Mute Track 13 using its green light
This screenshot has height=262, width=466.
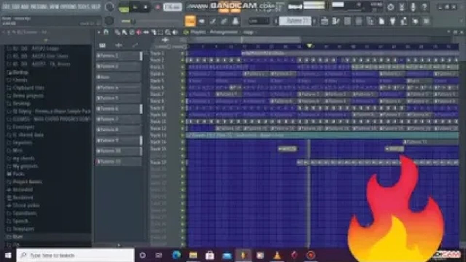(183, 135)
